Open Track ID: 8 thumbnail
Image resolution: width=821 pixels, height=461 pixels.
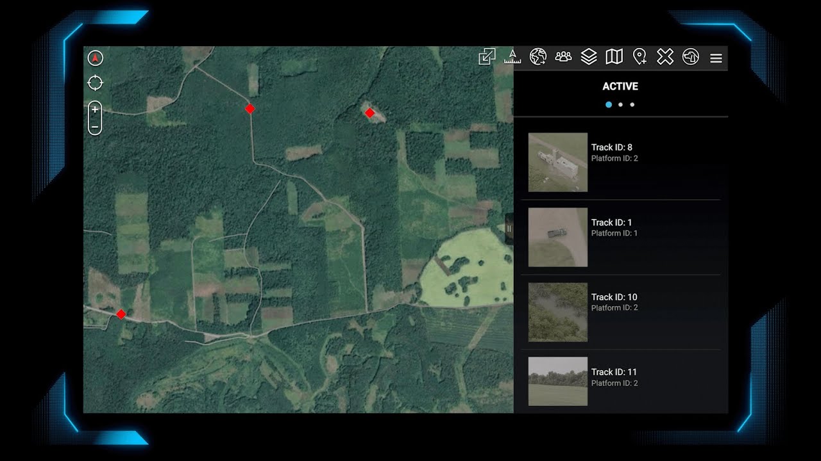click(558, 163)
